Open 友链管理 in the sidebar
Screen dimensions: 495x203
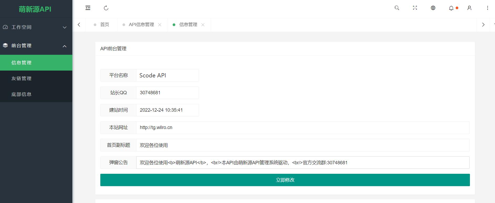point(36,78)
